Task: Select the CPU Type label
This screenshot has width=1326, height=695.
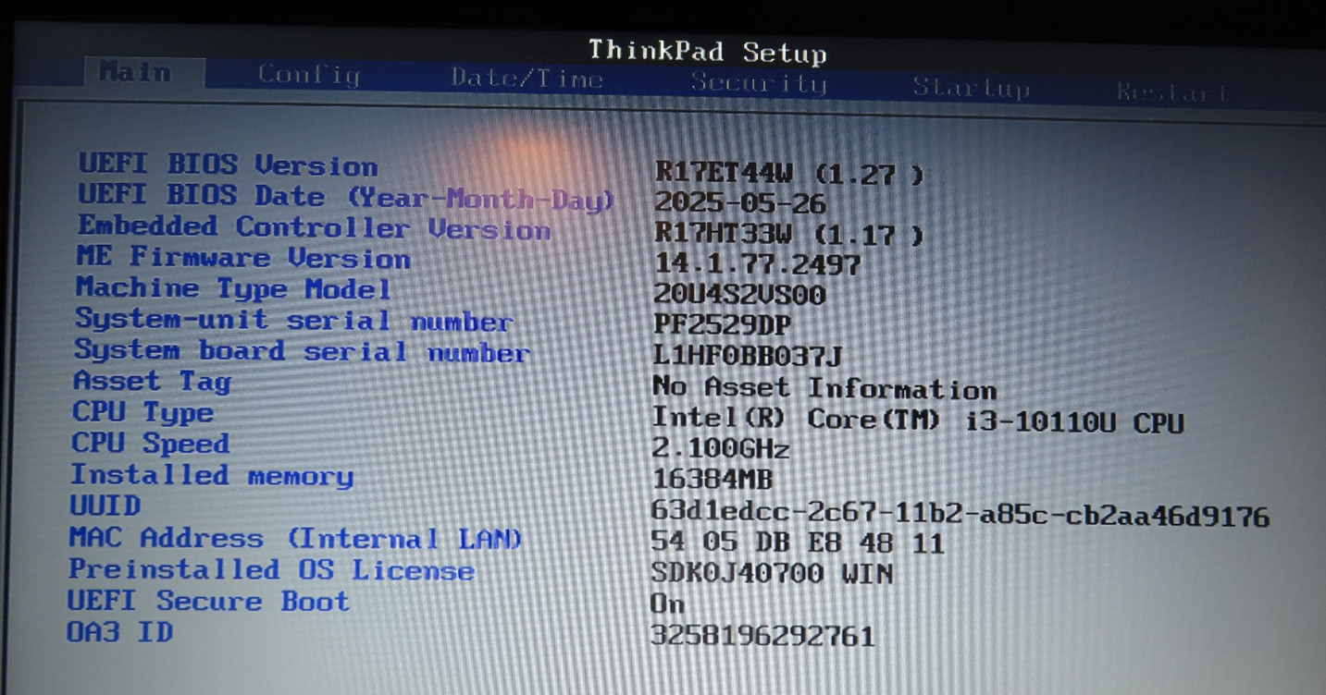Action: [143, 412]
